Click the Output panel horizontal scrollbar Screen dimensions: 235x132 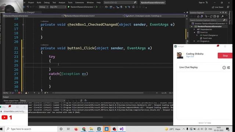tap(65, 117)
